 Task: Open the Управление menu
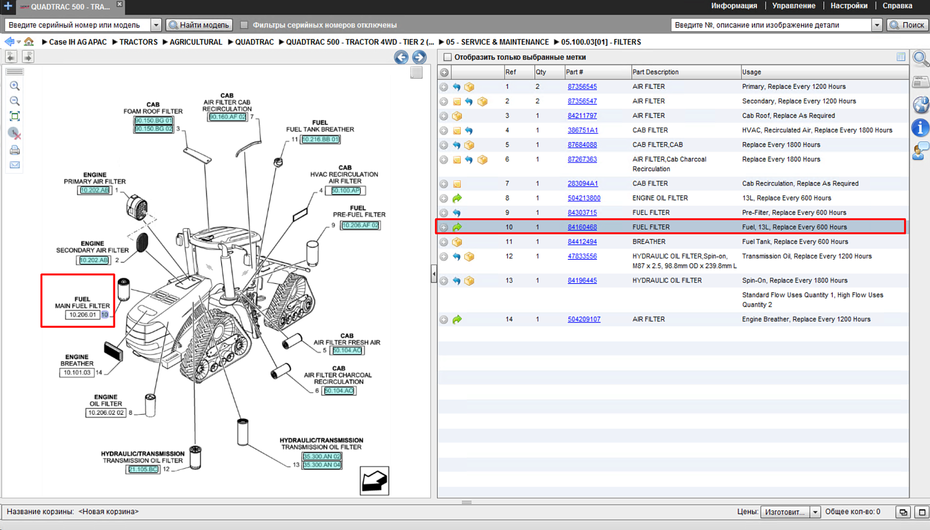pyautogui.click(x=794, y=6)
